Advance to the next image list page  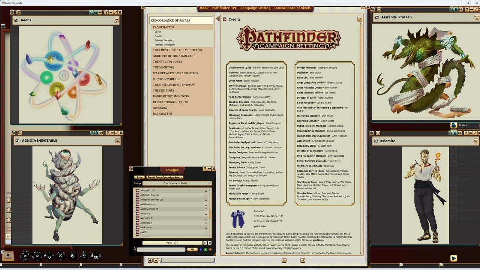[205, 243]
